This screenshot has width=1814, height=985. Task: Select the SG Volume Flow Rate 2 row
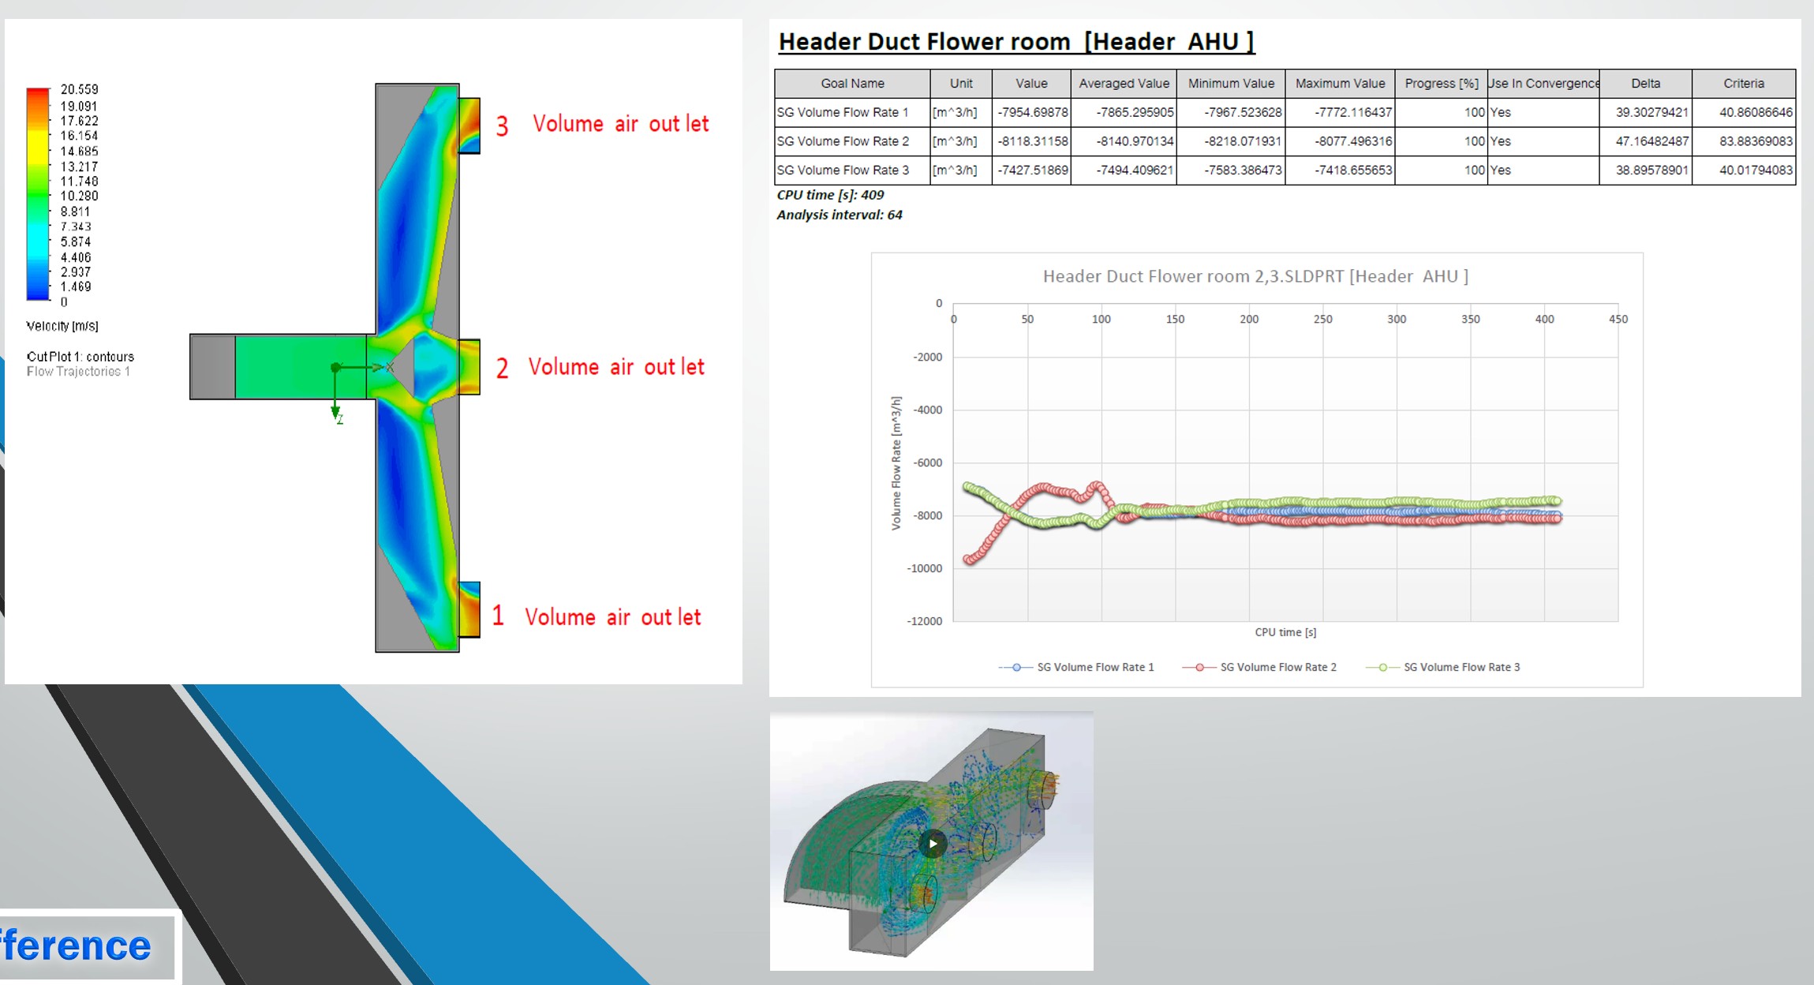tap(843, 141)
